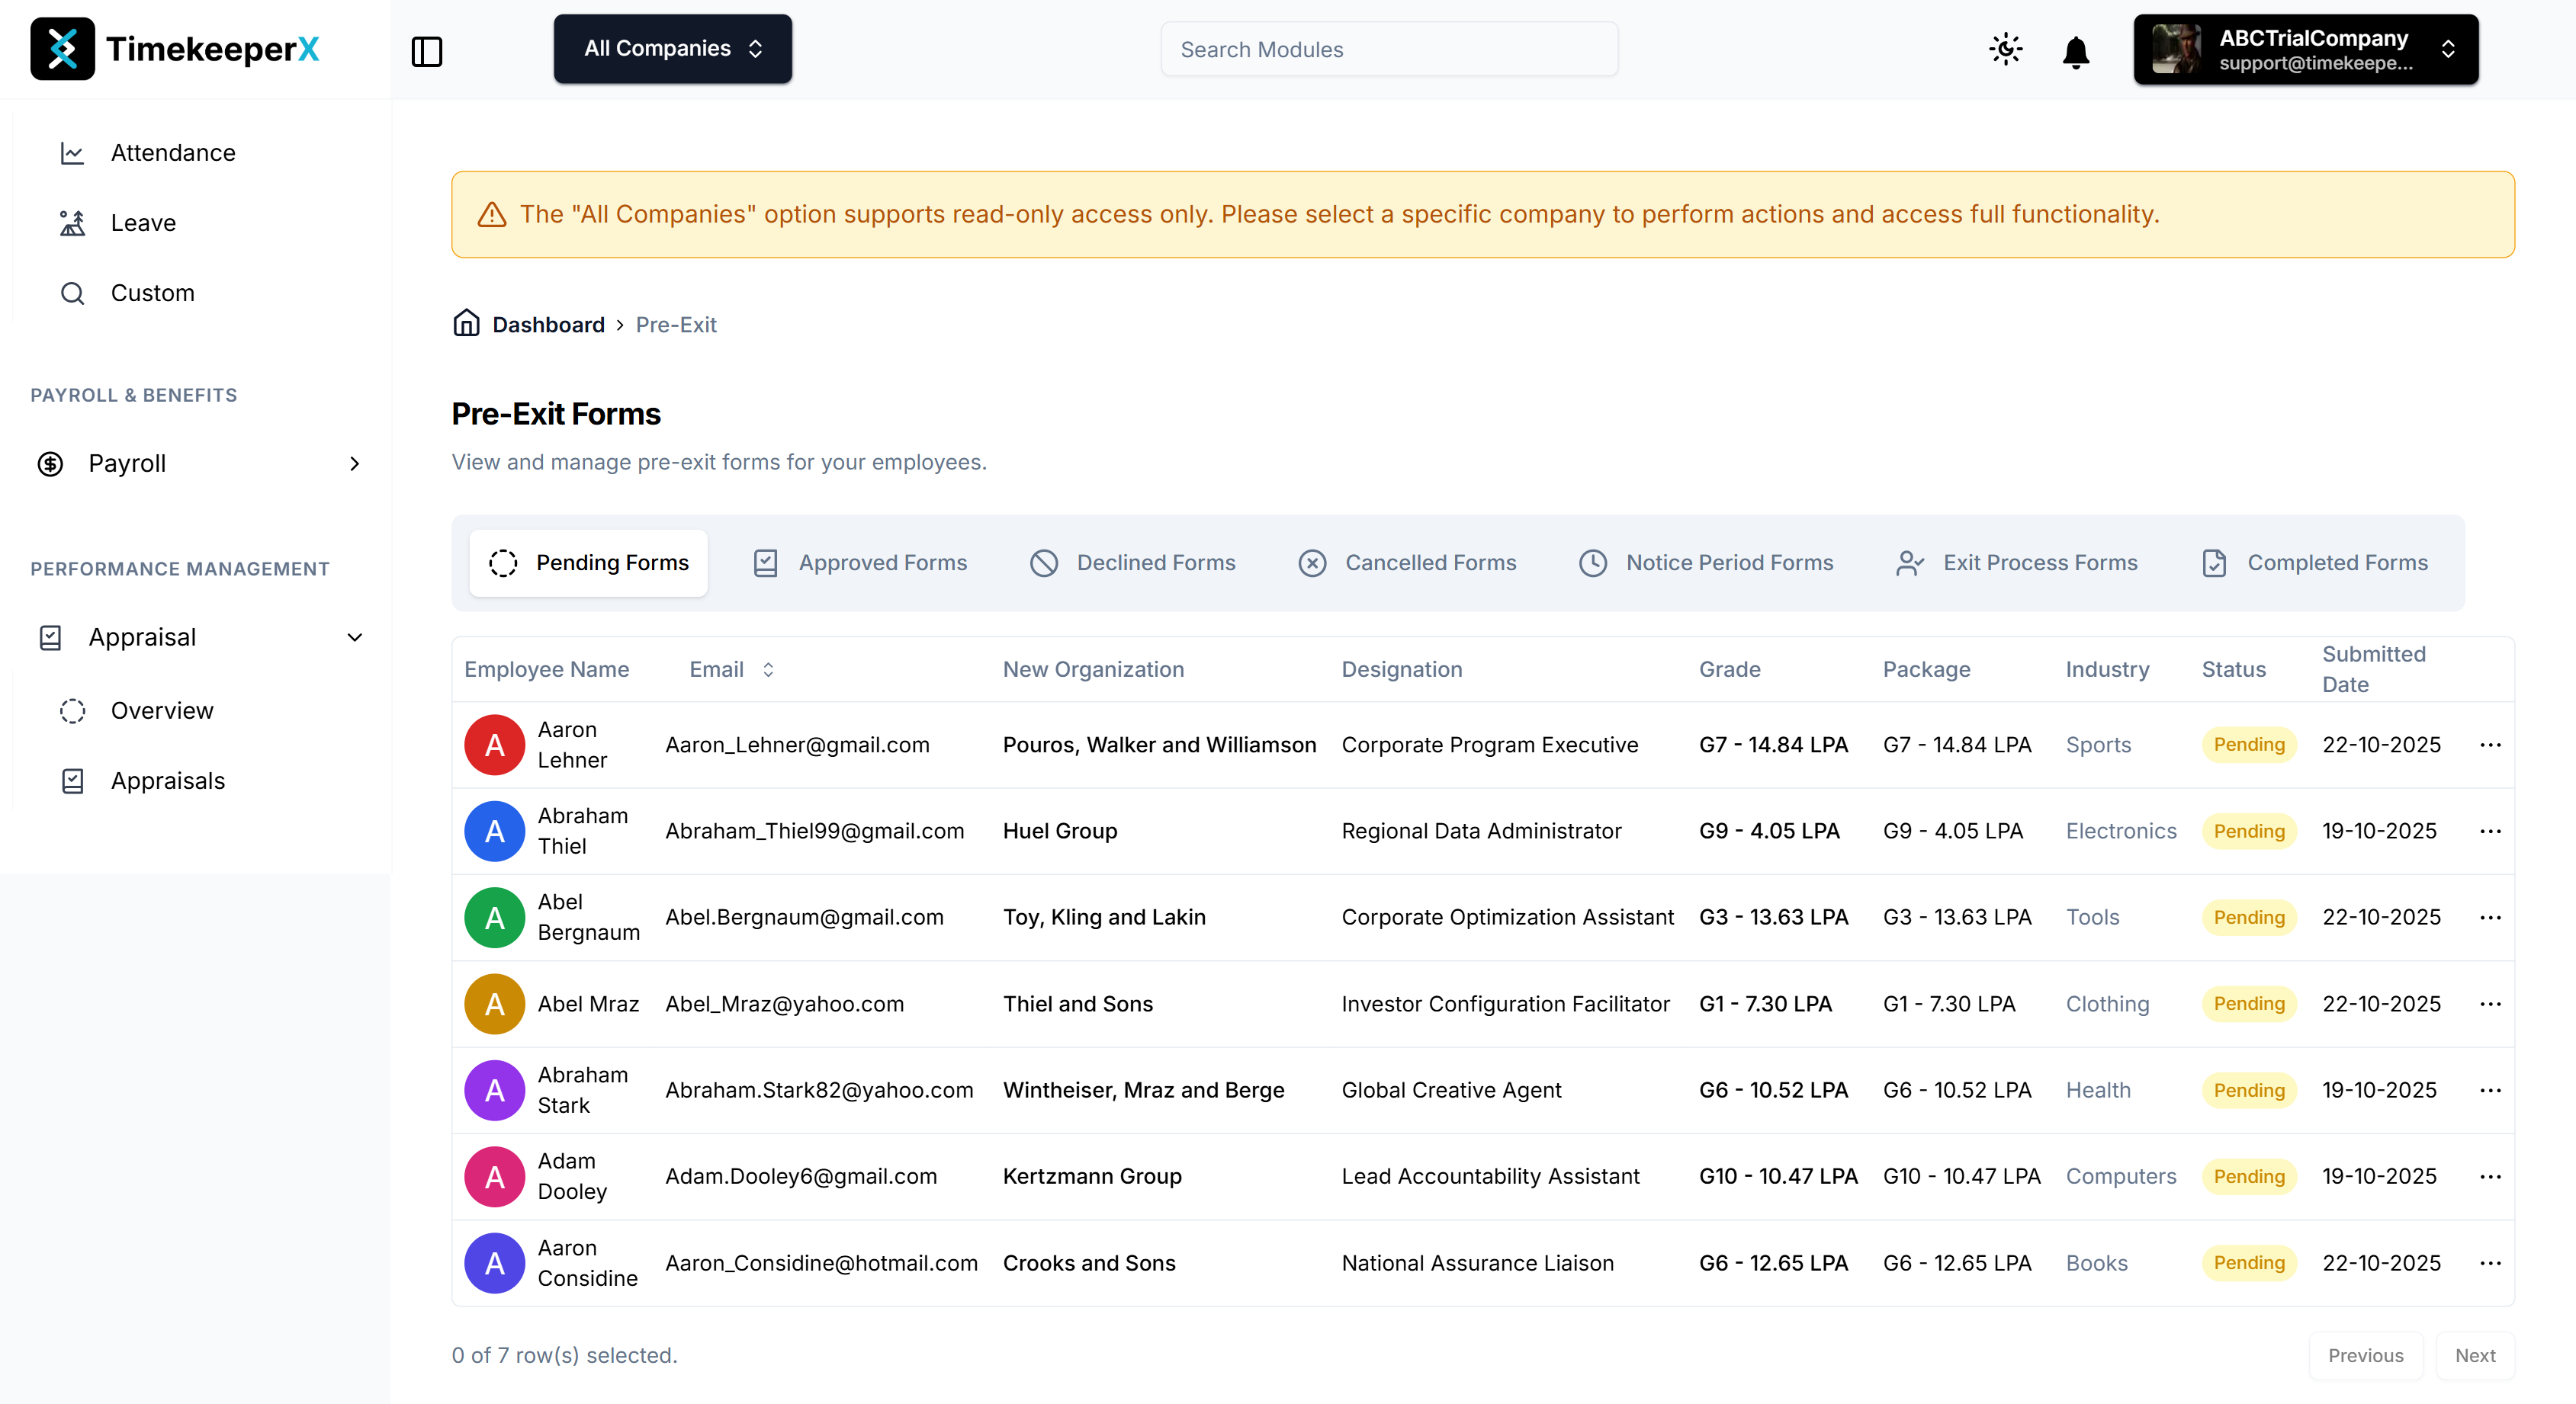The width and height of the screenshot is (2576, 1404).
Task: Switch to the Approved Forms tab
Action: click(860, 563)
